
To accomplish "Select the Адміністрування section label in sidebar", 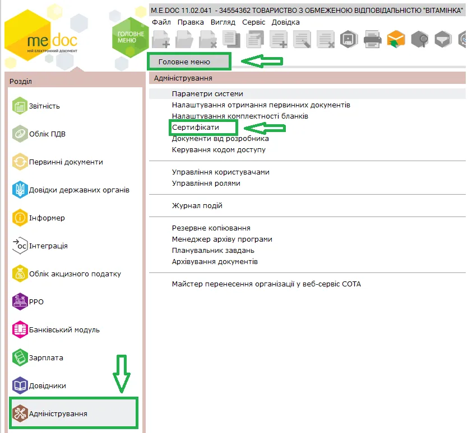I will point(58,413).
